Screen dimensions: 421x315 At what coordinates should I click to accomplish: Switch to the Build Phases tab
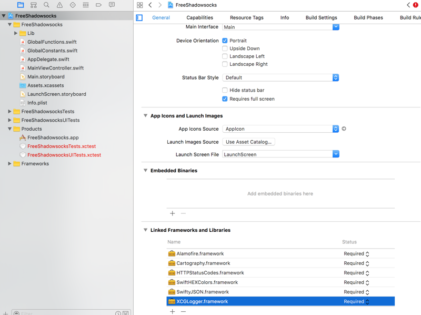pos(368,17)
